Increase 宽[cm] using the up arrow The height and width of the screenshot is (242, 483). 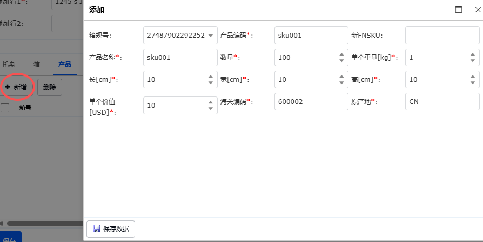coord(341,77)
